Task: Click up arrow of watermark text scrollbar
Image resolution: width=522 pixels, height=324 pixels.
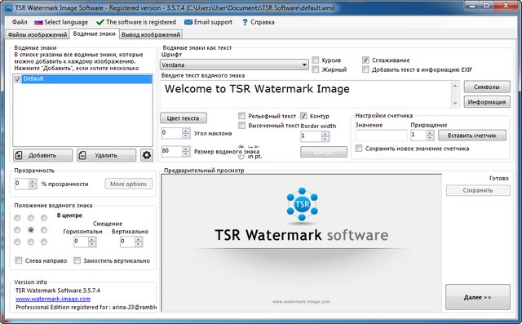Action: pos(455,86)
